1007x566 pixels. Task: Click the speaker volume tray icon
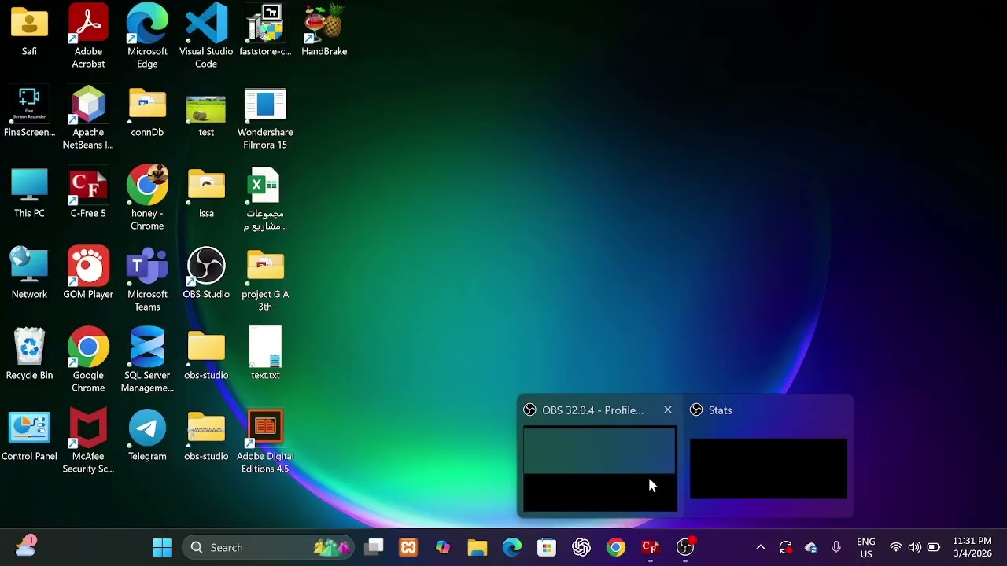(x=914, y=547)
